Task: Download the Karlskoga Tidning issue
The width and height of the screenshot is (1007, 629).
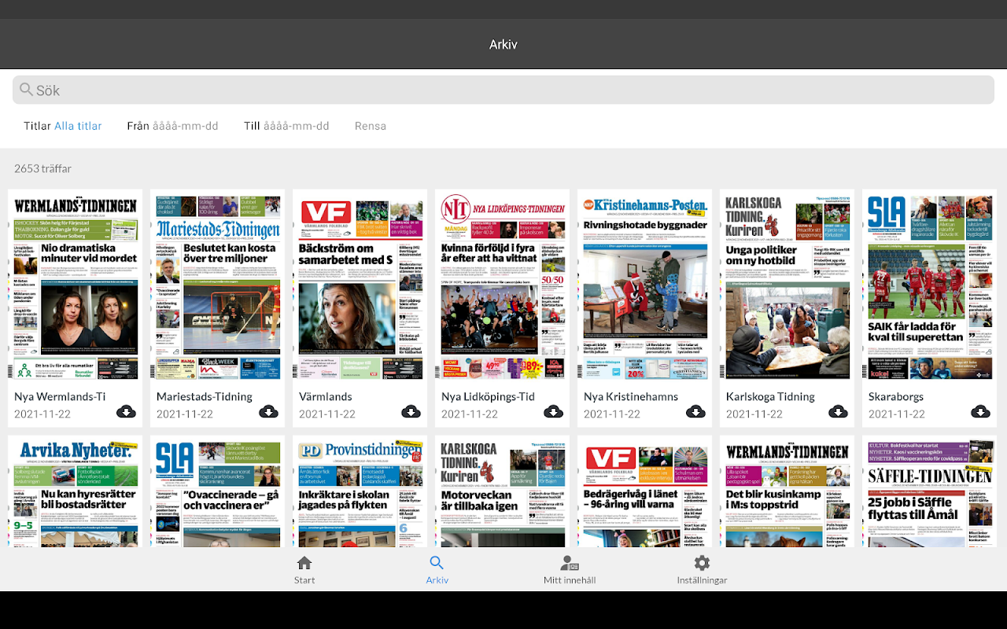Action: 838,411
